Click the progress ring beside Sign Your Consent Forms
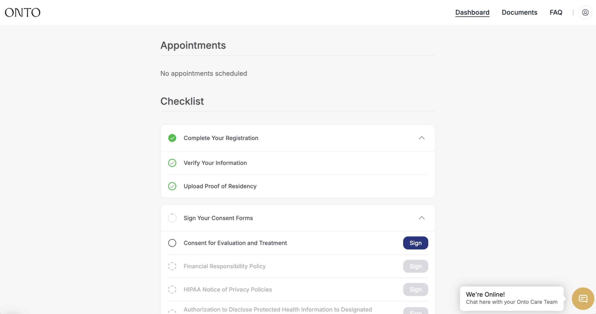The height and width of the screenshot is (314, 596). tap(172, 218)
